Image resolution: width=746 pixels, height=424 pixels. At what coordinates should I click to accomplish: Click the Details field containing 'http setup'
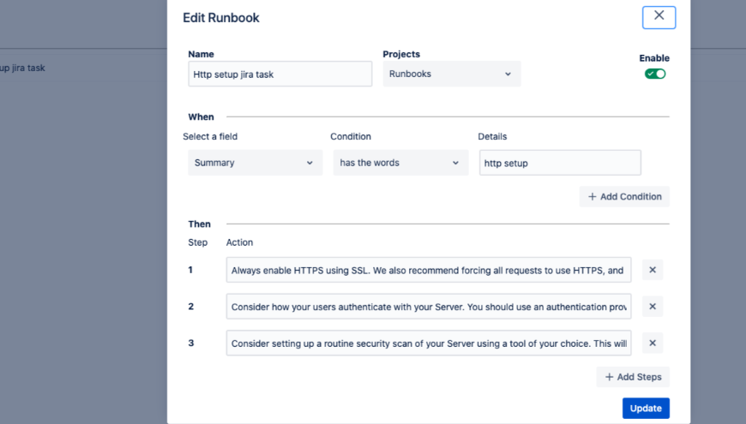point(560,163)
